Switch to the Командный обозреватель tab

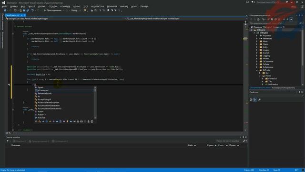284,88
